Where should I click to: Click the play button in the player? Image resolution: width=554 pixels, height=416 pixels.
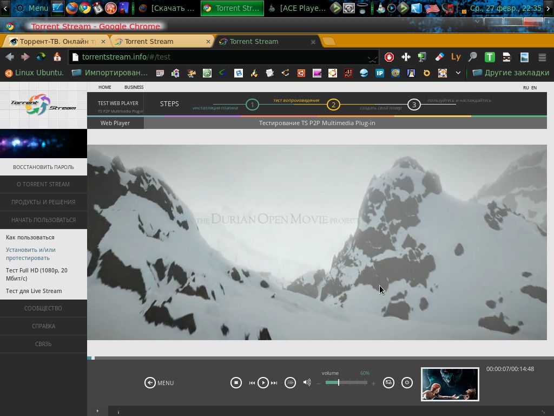[263, 382]
